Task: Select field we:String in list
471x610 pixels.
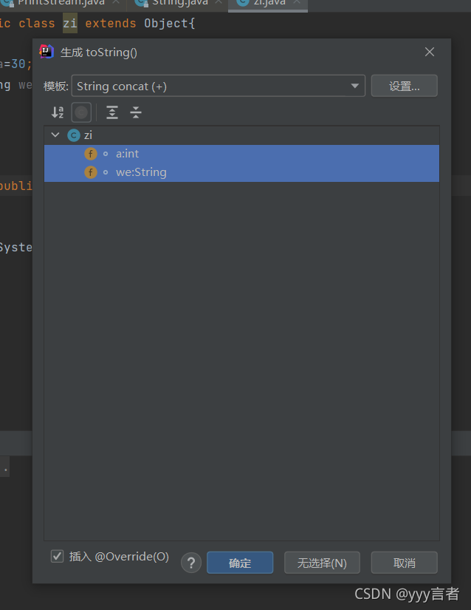Action: coord(241,172)
